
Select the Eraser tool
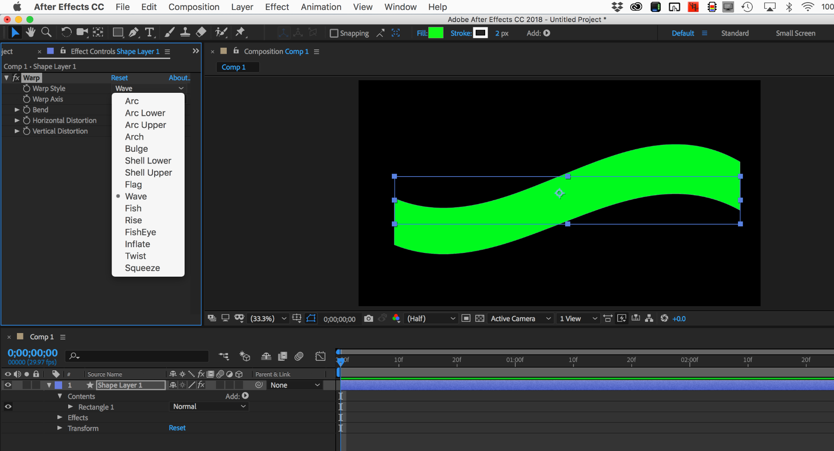(201, 32)
